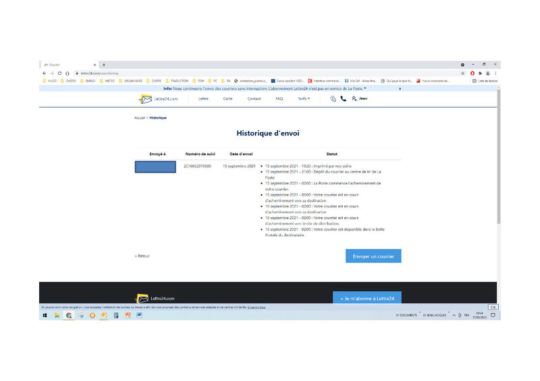Click the chat bubbles icon beside phone
The width and height of the screenshot is (540, 381).
tap(333, 98)
